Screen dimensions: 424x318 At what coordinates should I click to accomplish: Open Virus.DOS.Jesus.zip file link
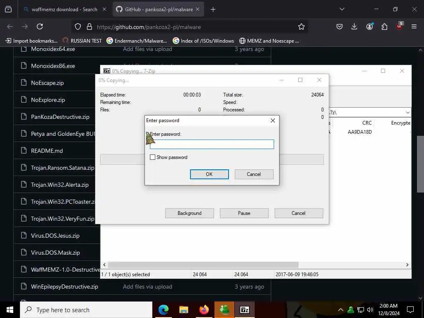click(55, 236)
